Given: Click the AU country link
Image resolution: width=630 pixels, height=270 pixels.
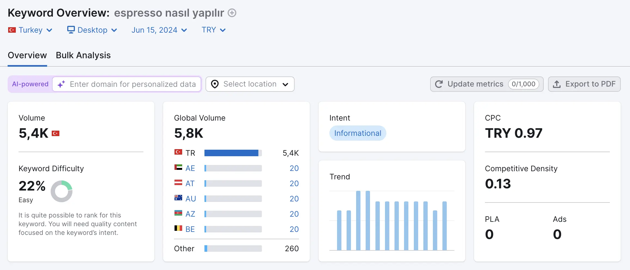Looking at the screenshot, I should 191,199.
